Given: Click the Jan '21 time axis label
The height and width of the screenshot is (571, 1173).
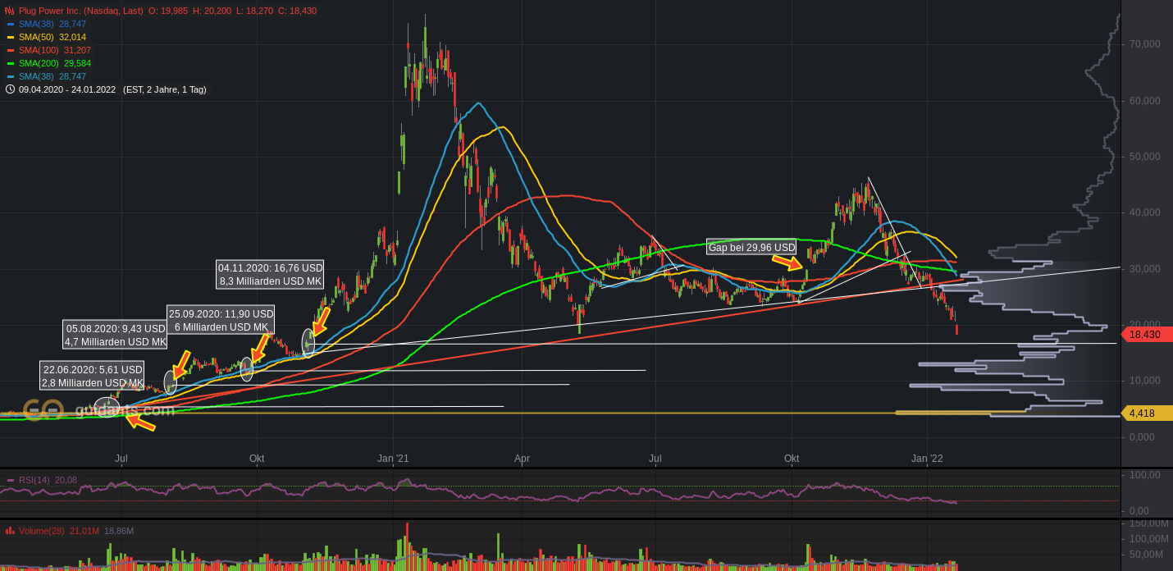Looking at the screenshot, I should point(393,459).
